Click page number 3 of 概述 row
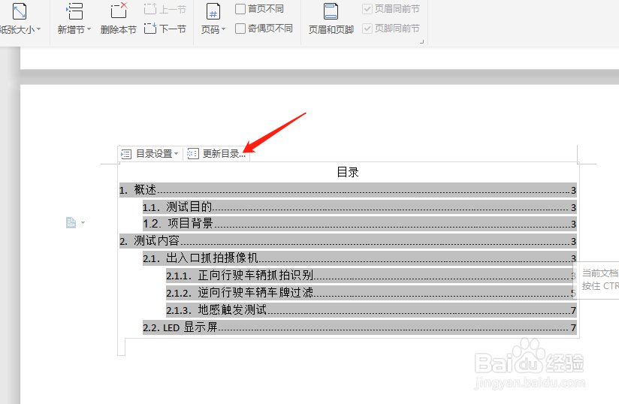619x404 pixels. (x=574, y=191)
